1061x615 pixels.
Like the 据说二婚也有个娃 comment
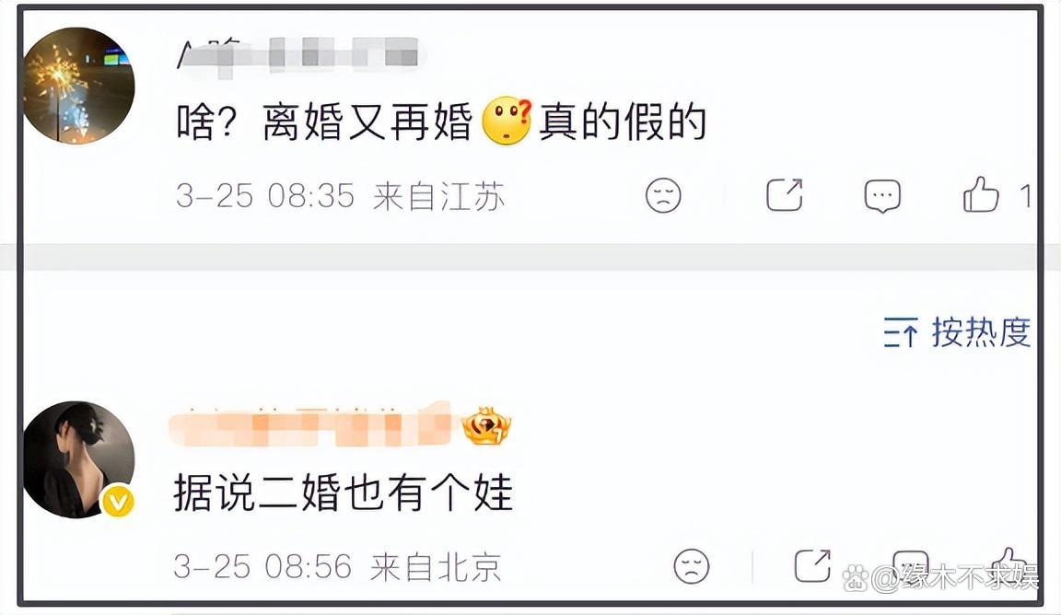[x=1009, y=564]
